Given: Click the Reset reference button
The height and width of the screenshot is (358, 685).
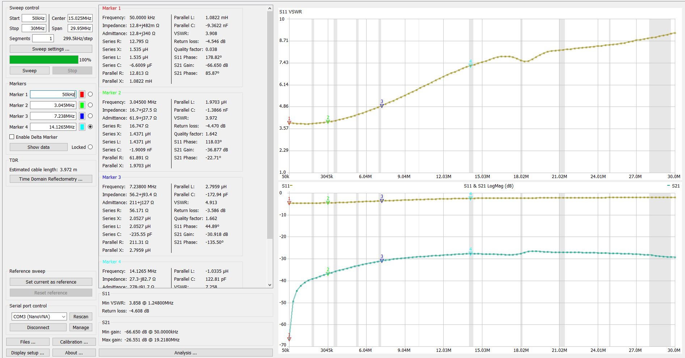Looking at the screenshot, I should click(51, 293).
